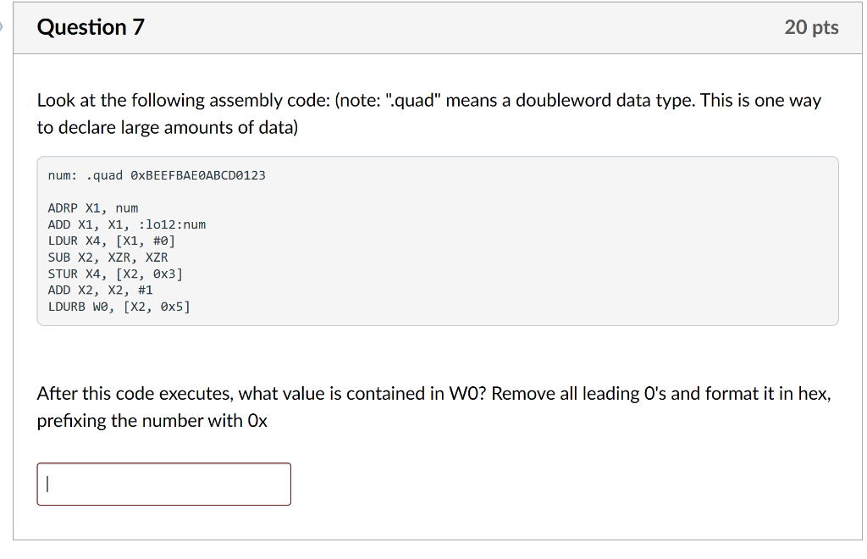Click the LDURB W0, [X2, 0x5] instruction
The height and width of the screenshot is (559, 867).
[119, 307]
